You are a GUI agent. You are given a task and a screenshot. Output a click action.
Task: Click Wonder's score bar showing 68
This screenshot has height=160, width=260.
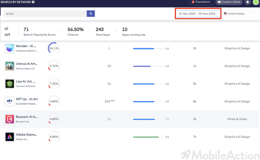point(148,49)
